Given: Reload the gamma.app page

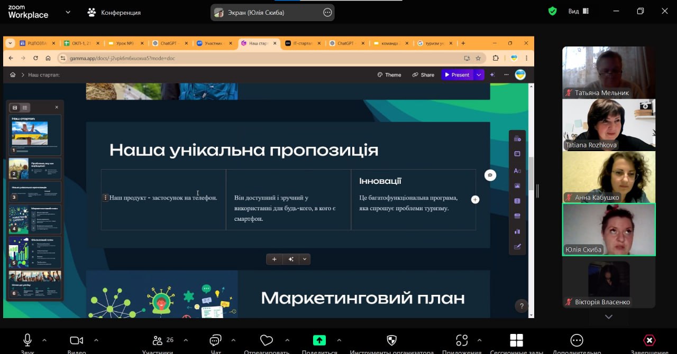Looking at the screenshot, I should [x=35, y=58].
